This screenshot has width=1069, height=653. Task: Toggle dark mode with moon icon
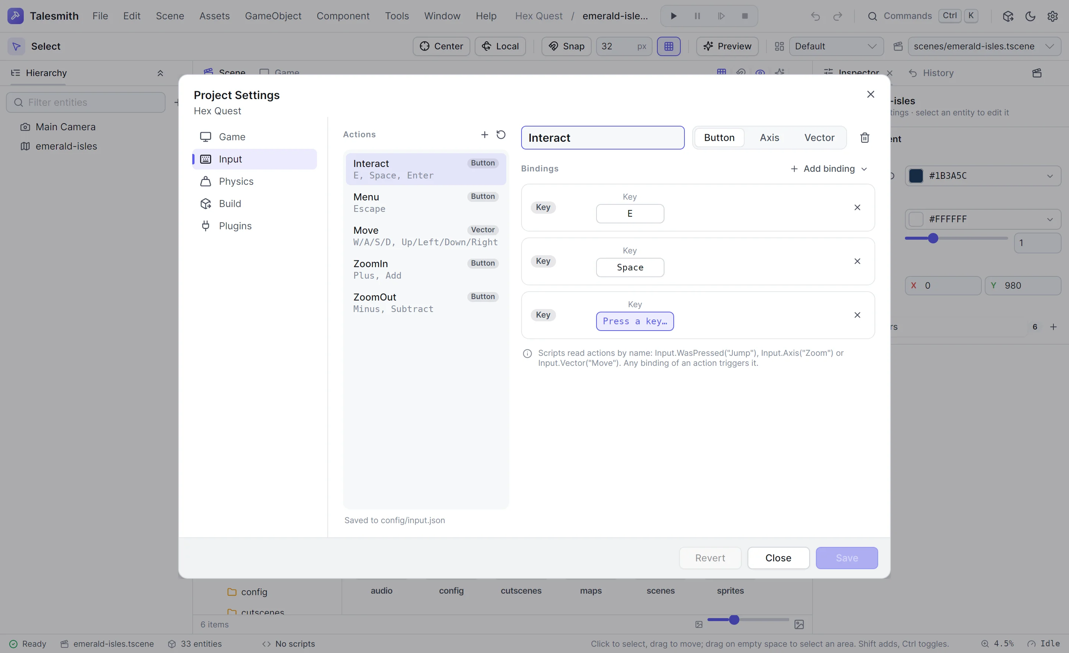tap(1030, 16)
